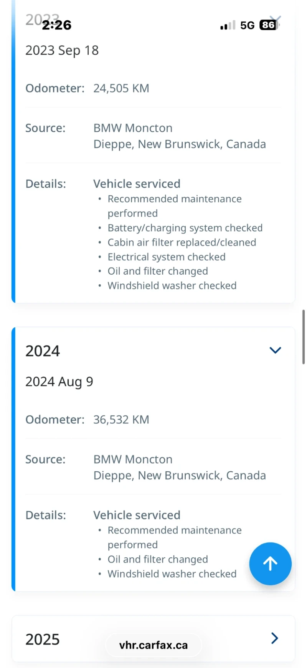The height and width of the screenshot is (668, 307).
Task: Tap the clock showing 2:26
Action: 56,25
